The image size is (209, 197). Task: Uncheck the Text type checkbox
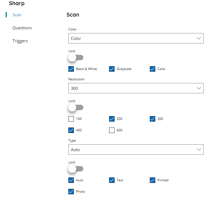112,180
